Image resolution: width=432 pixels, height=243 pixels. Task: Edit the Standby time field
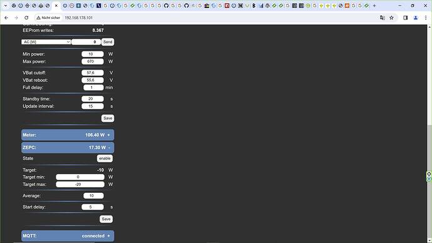pyautogui.click(x=93, y=98)
